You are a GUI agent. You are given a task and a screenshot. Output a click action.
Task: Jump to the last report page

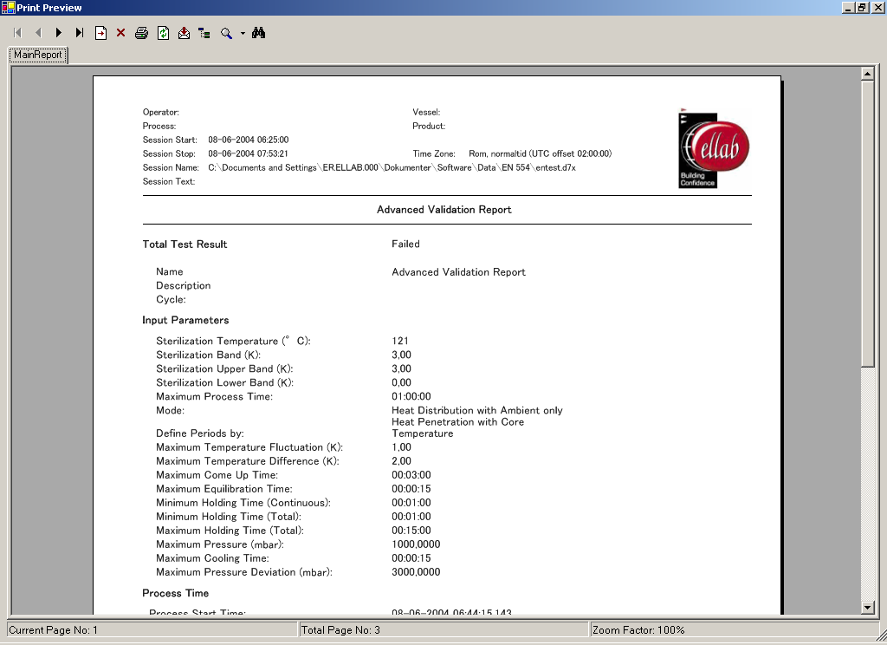tap(79, 33)
